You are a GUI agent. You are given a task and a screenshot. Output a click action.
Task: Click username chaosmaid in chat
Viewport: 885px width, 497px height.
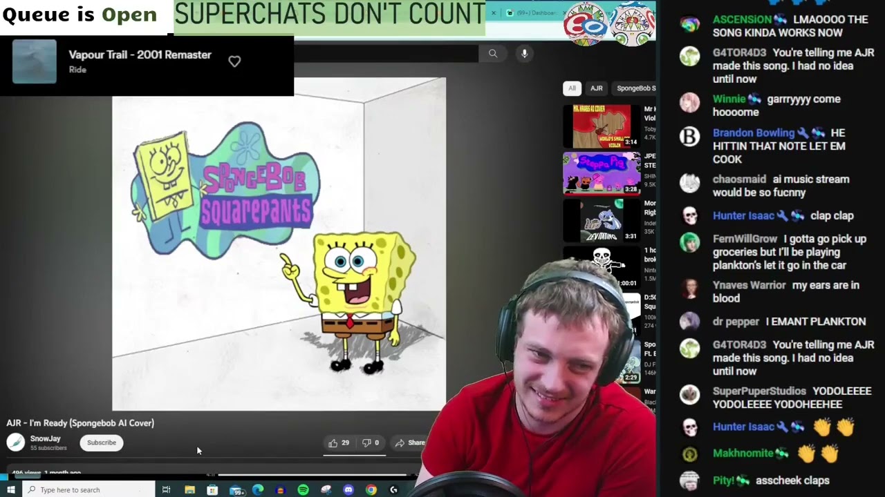tap(739, 179)
